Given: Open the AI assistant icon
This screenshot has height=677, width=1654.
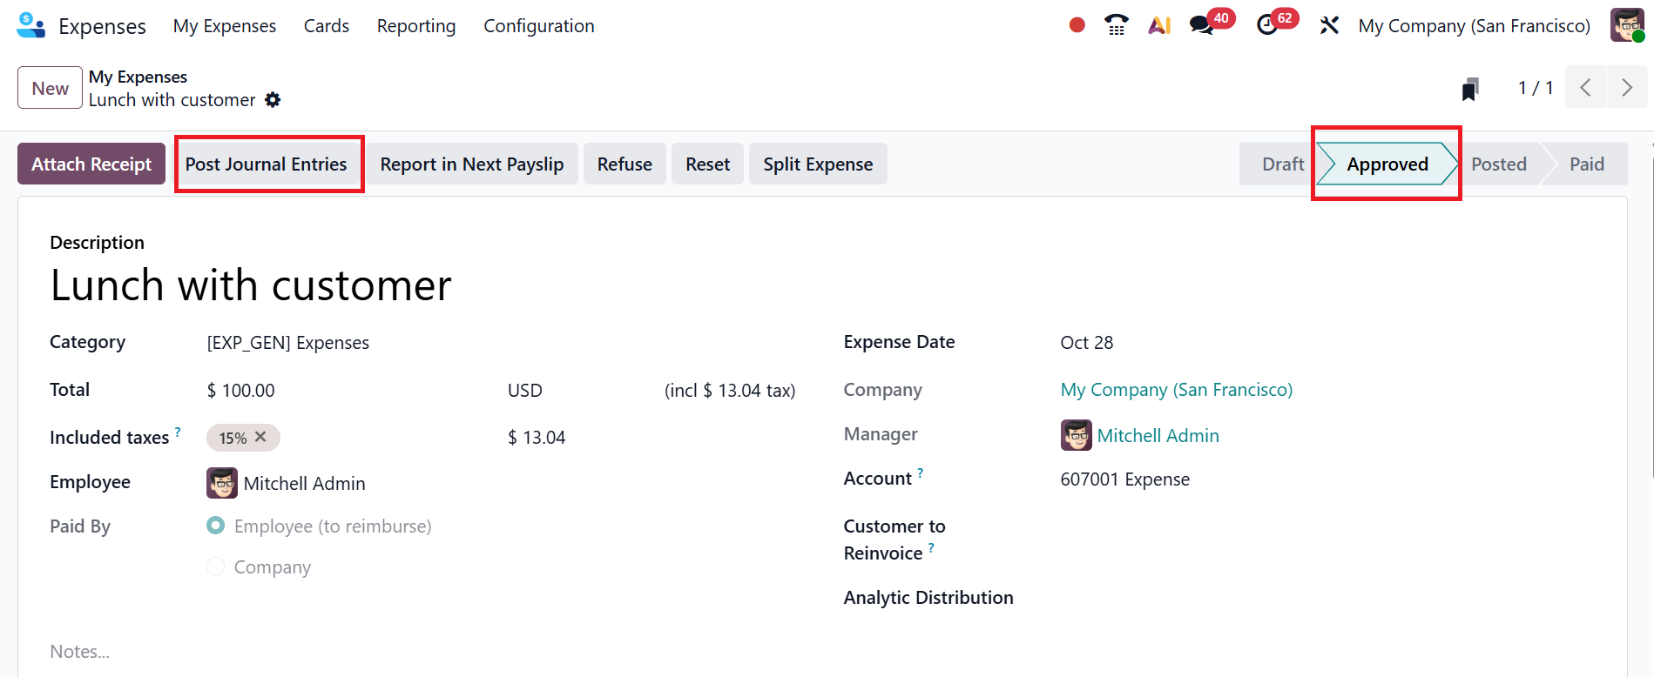Looking at the screenshot, I should (x=1158, y=25).
